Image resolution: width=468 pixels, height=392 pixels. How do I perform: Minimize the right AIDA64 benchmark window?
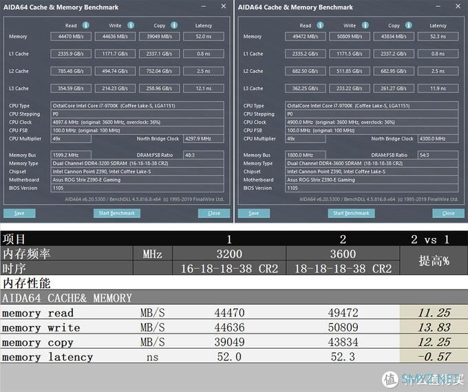[x=438, y=7]
